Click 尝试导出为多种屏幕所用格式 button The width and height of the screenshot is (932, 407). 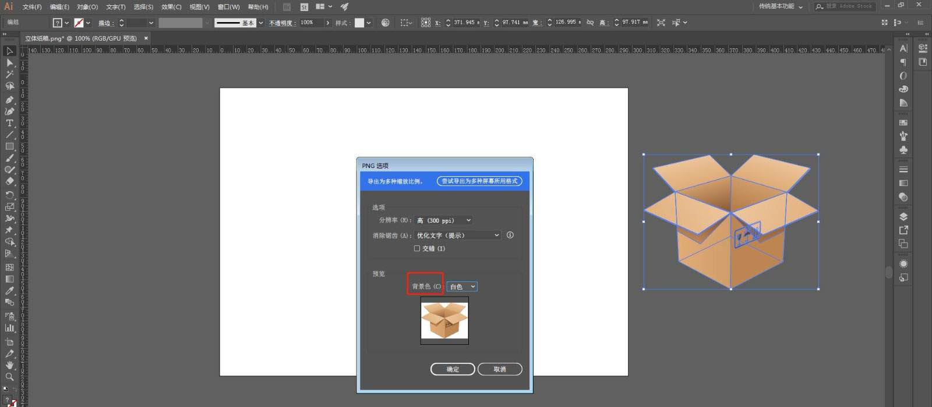479,181
